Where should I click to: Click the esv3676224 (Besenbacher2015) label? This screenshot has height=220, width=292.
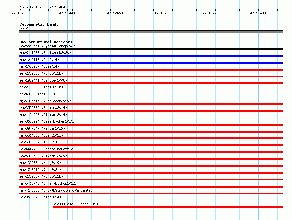(47, 121)
